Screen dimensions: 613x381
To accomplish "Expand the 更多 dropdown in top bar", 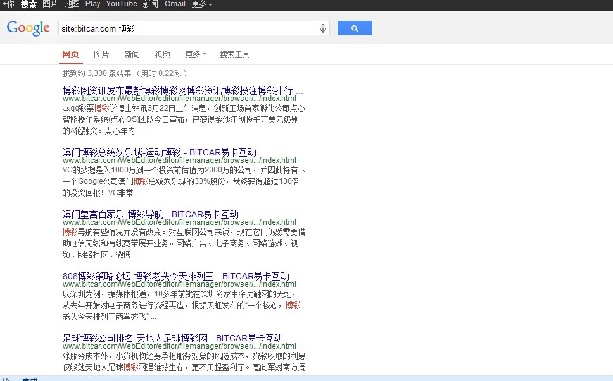I will [201, 4].
